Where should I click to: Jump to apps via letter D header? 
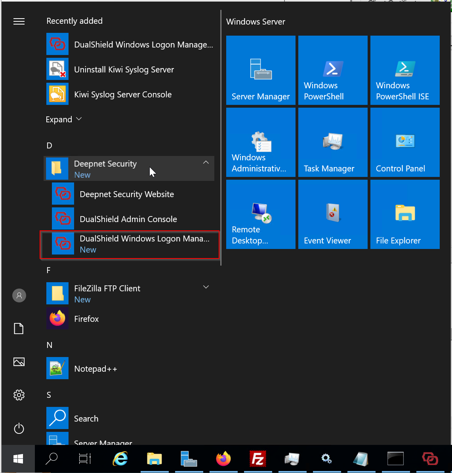tap(49, 145)
